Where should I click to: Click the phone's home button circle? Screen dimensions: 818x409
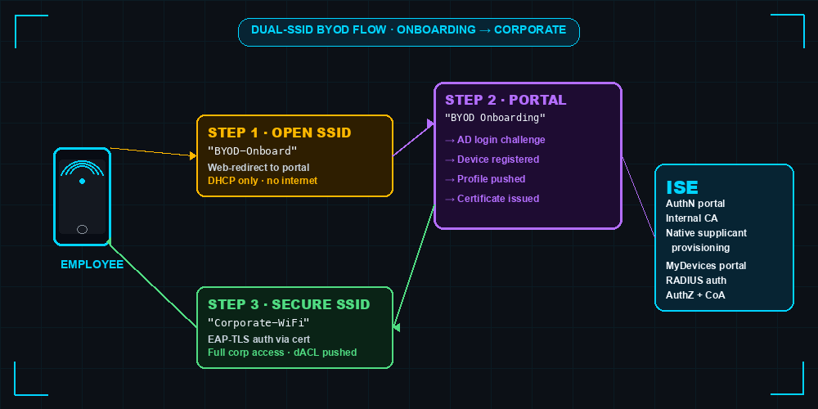82,230
